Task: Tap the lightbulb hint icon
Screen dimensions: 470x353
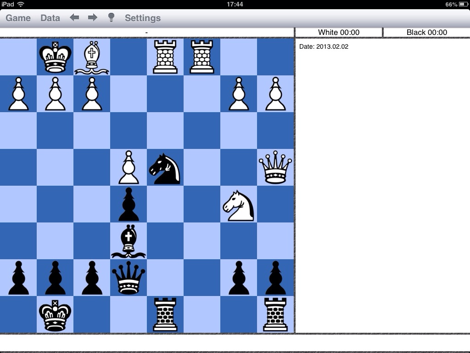Action: click(x=111, y=17)
